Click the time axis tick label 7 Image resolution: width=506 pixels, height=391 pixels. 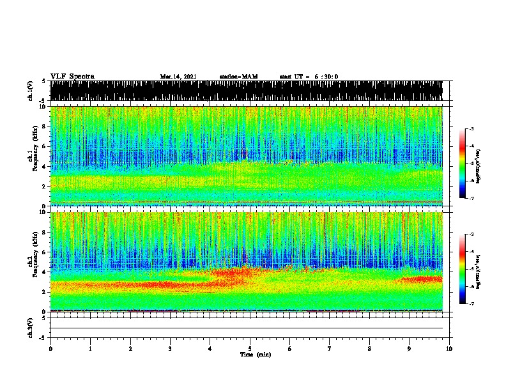coord(330,349)
